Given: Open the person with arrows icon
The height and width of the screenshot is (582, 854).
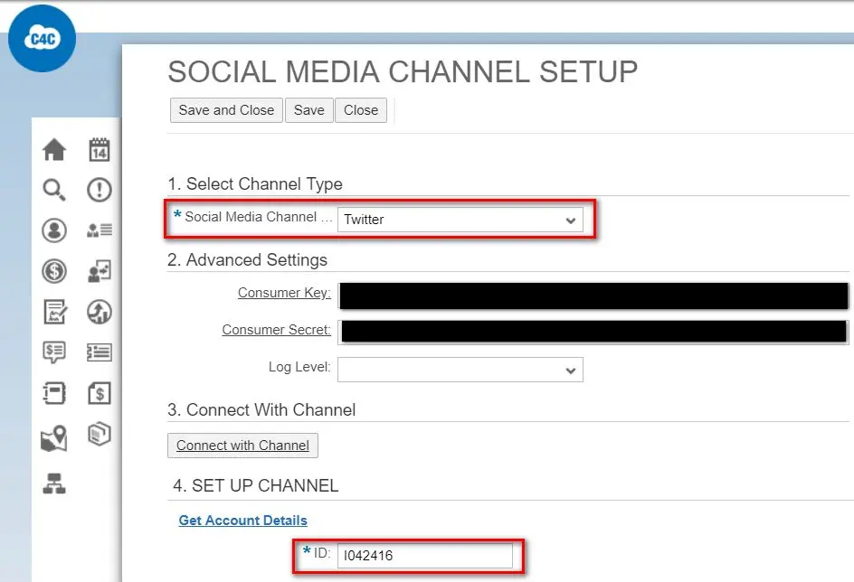Looking at the screenshot, I should 100,271.
